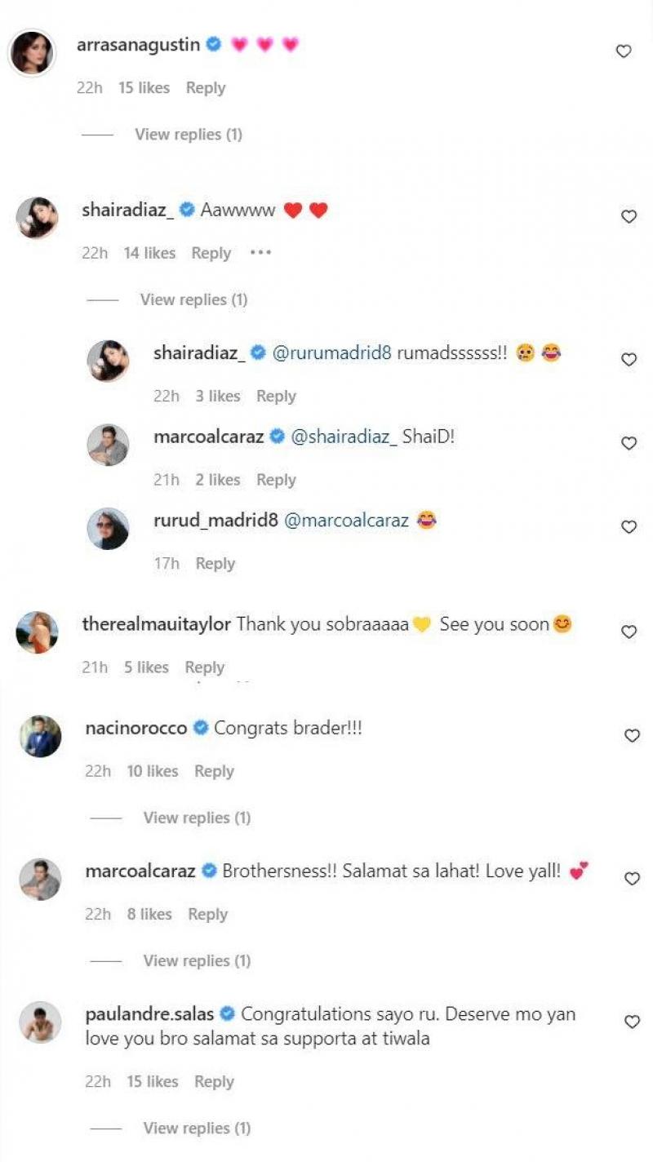Image resolution: width=653 pixels, height=1175 pixels.
Task: Like therealmauitaylor's thank you comment
Action: tap(629, 632)
